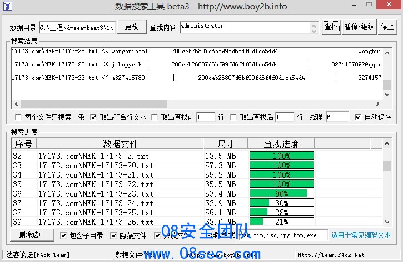Select result line wanghuihtml from NEK-17173-25.txt
Screen dimensions: 403x262
[197, 51]
